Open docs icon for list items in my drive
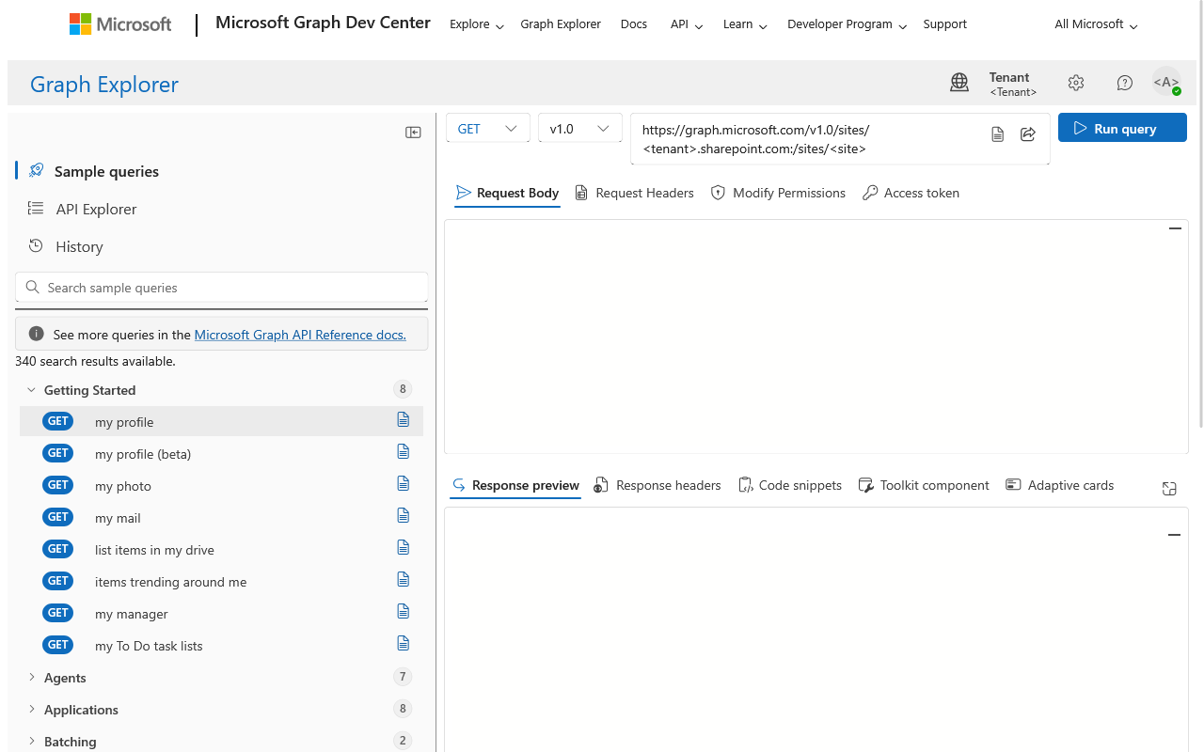The image size is (1204, 752). tap(404, 547)
